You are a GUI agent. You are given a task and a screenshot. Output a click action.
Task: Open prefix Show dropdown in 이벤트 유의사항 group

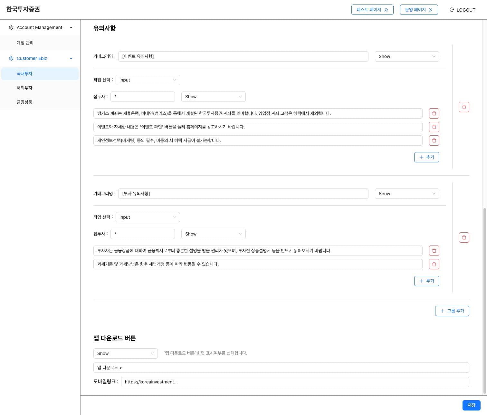coord(213,97)
